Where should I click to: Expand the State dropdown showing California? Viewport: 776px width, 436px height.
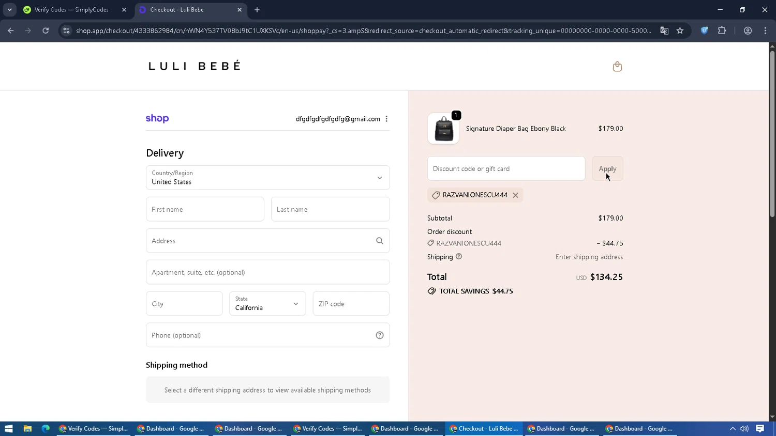coord(267,304)
